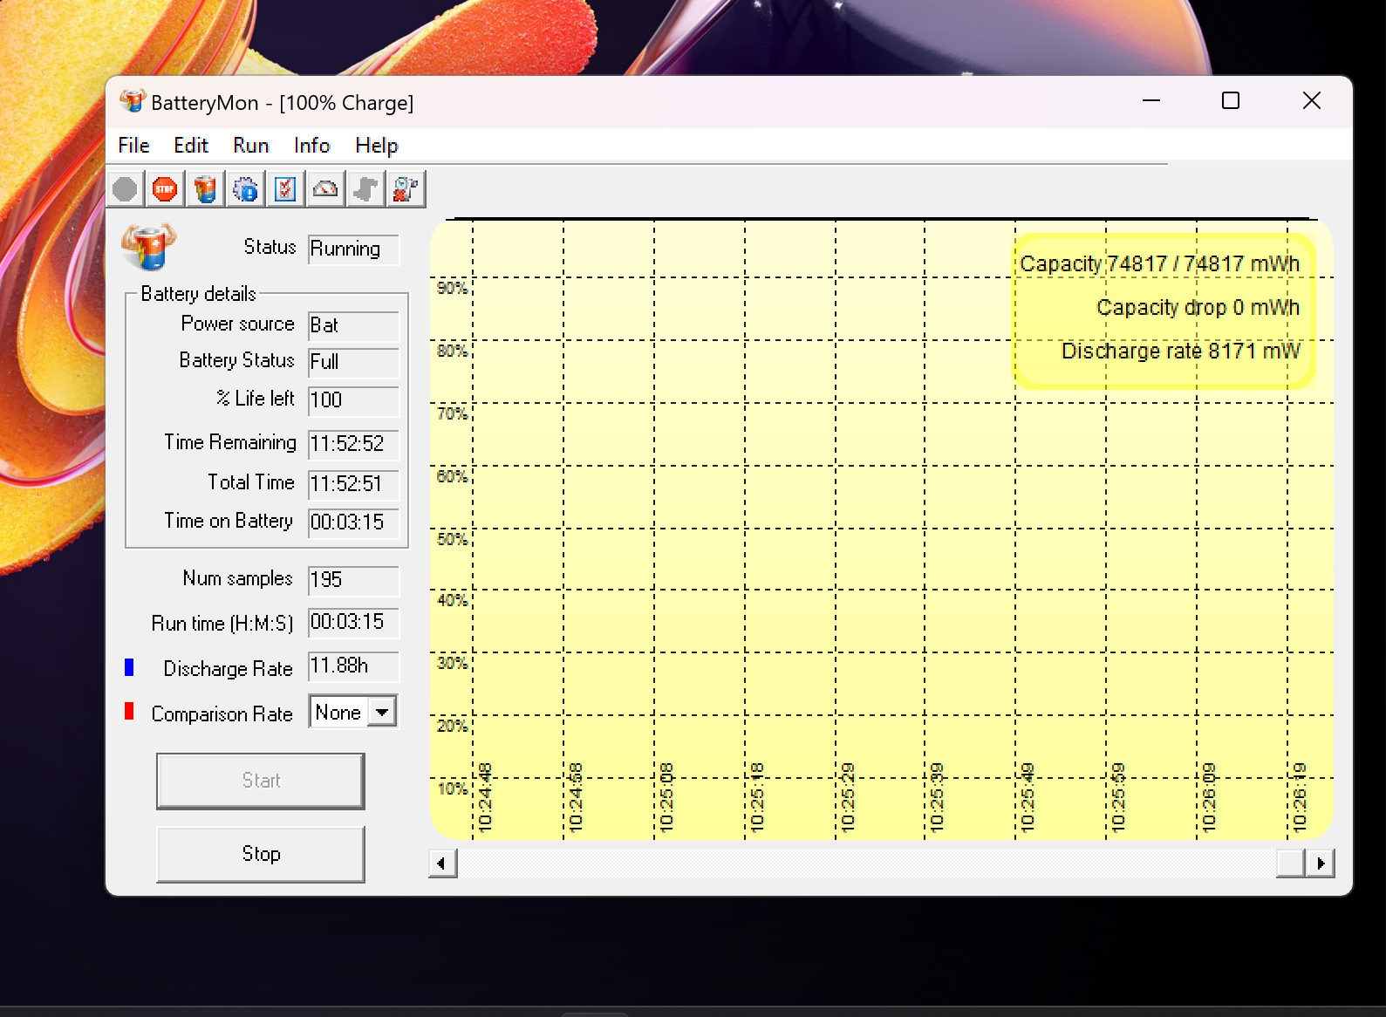Viewport: 1386px width, 1017px height.
Task: Click the 10:24:48 time label on graph
Action: [485, 797]
